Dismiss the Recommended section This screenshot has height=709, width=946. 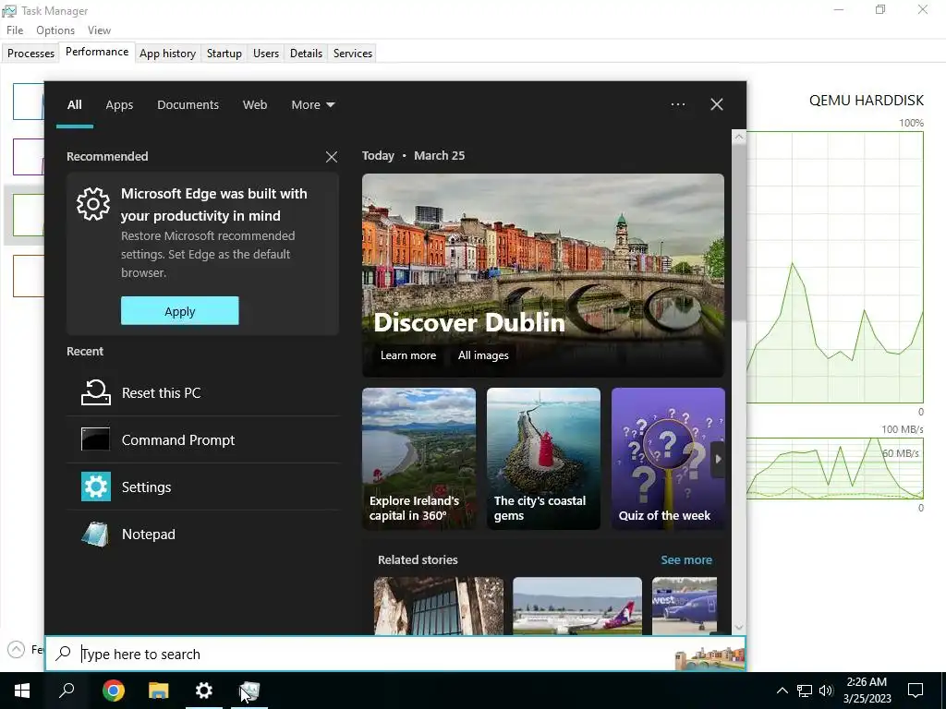(332, 157)
